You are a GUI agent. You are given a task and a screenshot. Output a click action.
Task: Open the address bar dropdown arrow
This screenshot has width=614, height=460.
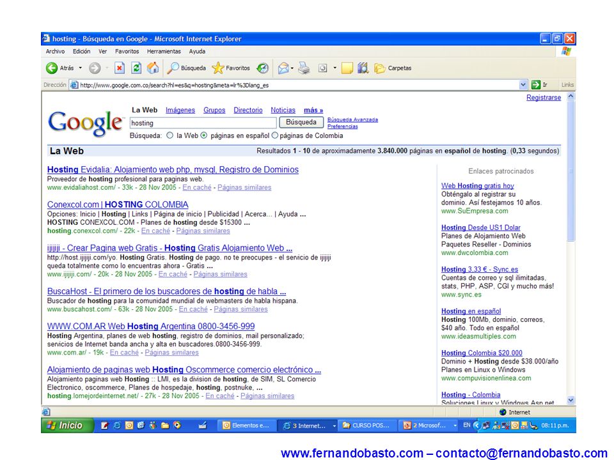tap(523, 84)
